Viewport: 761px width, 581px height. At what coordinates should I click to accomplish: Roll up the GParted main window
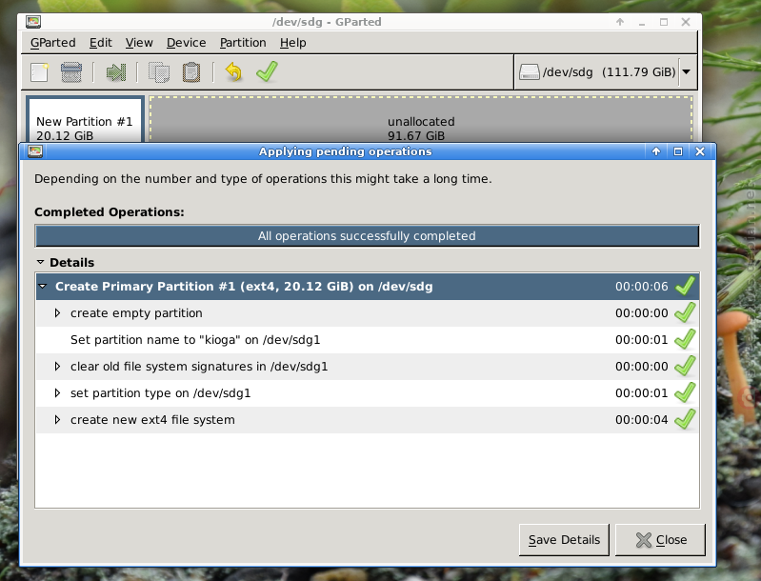[620, 22]
